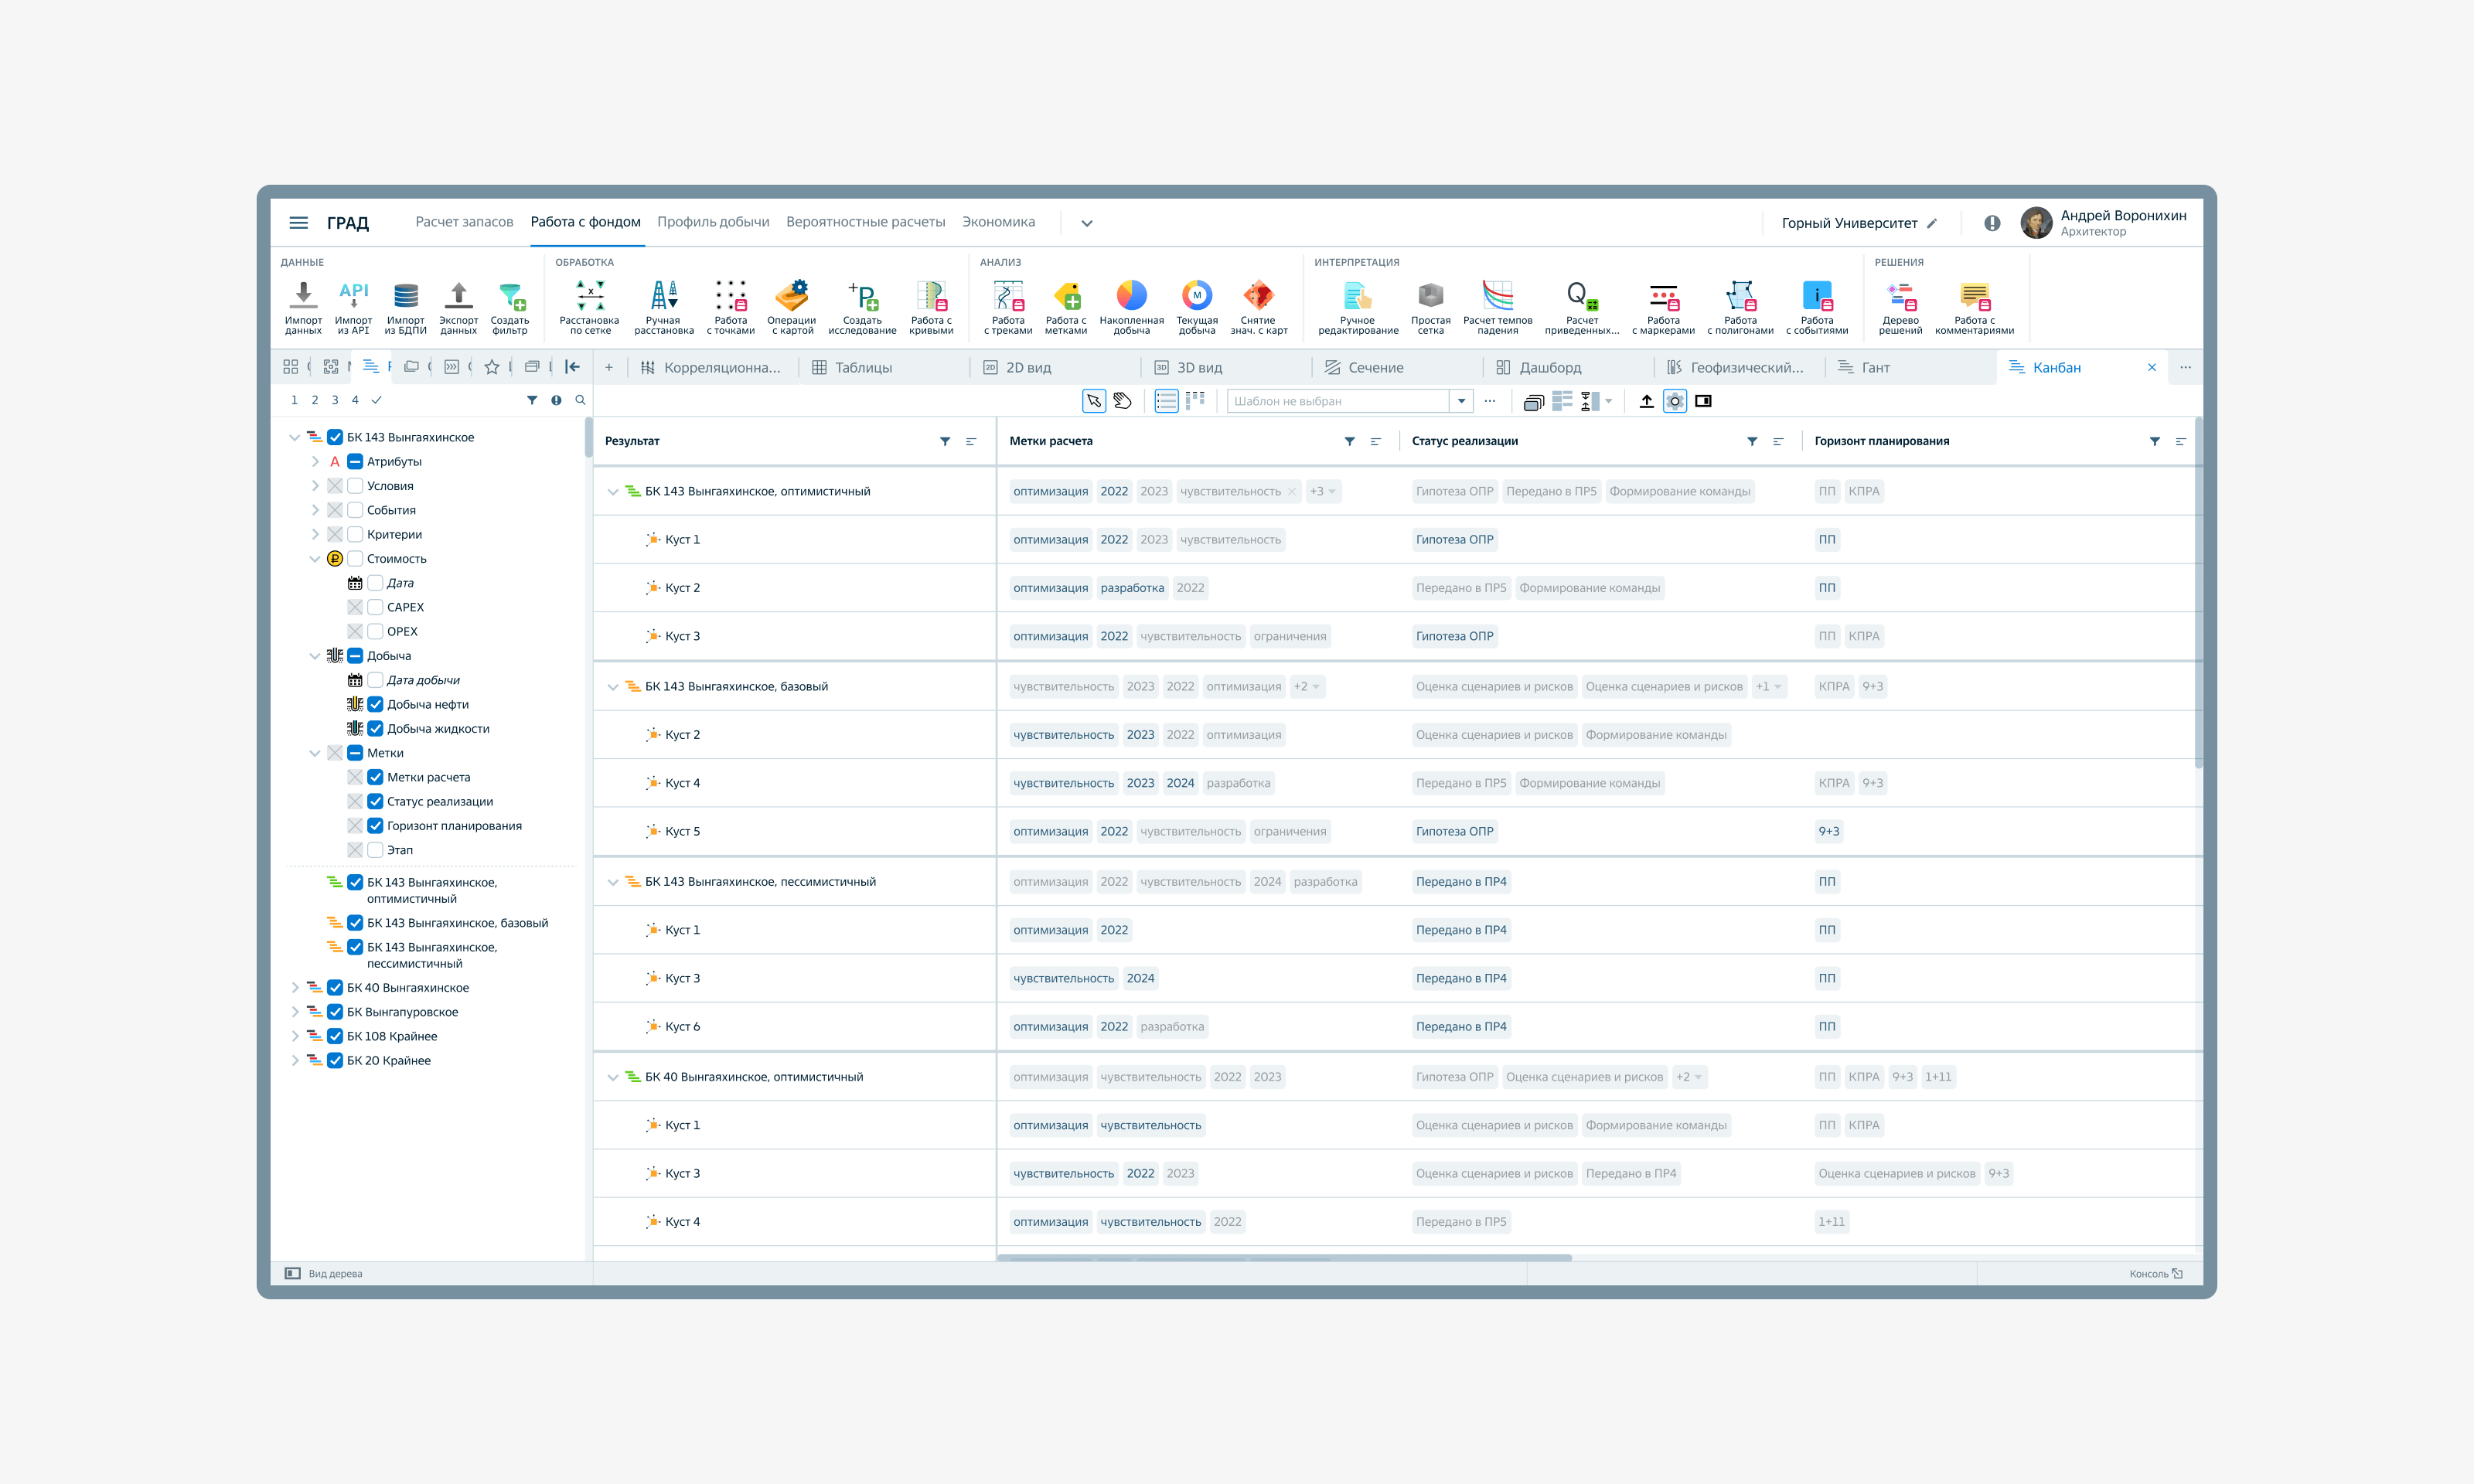Open the Экономика menu tab

click(998, 222)
